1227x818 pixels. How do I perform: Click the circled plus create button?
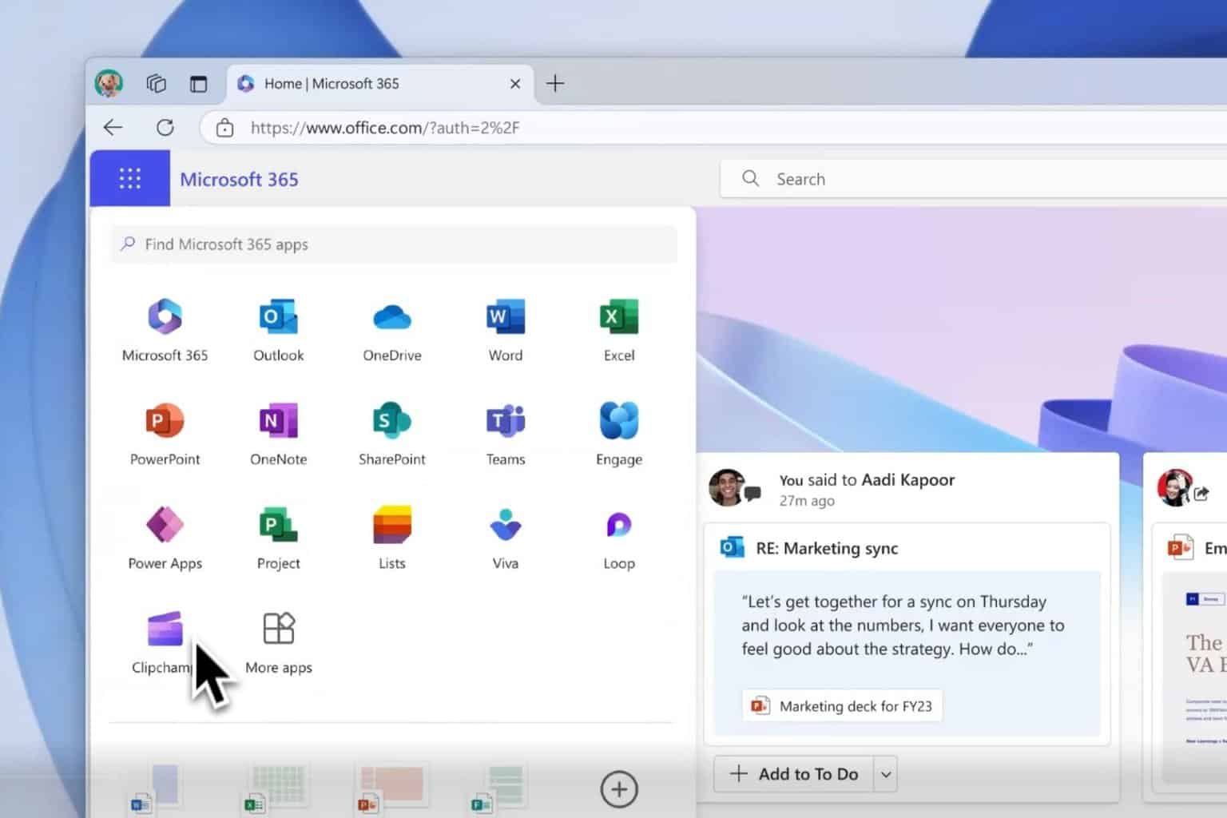(619, 789)
